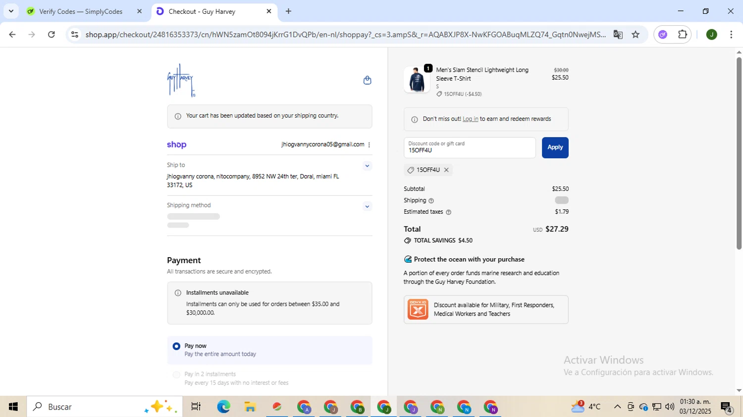Focus the discount code or gift card field

pyautogui.click(x=470, y=147)
